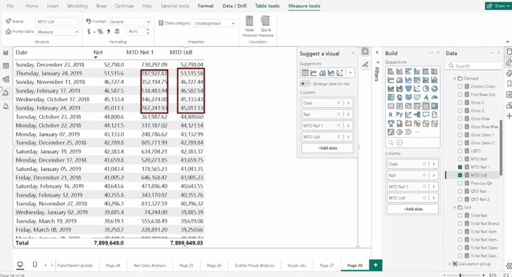Expand the Filters pane chevron
This screenshot has height=277, width=512.
click(377, 52)
